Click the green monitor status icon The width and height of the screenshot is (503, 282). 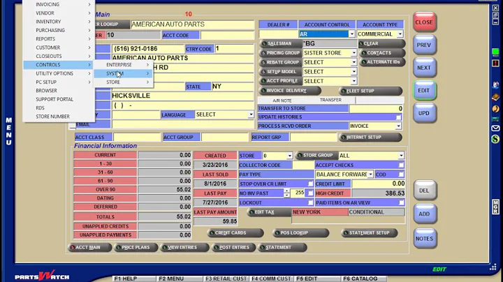pos(495,52)
